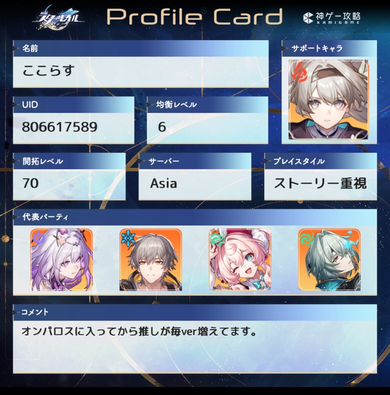Screen dimensions: 390x395
Task: Click the UID field 806617589
Action: (x=73, y=128)
